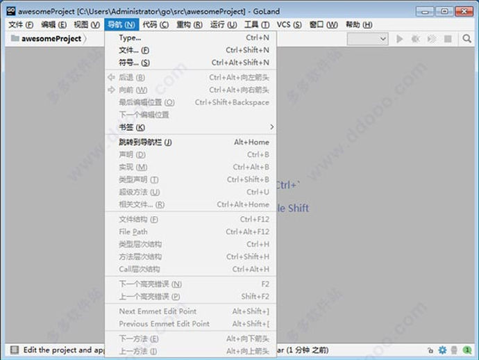Click the 下一方法 (E) menu entry
The width and height of the screenshot is (479, 360).
pyautogui.click(x=191, y=339)
